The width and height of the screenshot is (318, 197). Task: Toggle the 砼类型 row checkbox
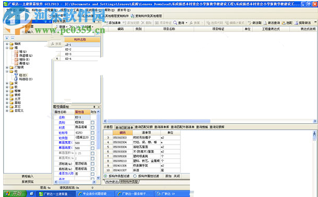93,138
